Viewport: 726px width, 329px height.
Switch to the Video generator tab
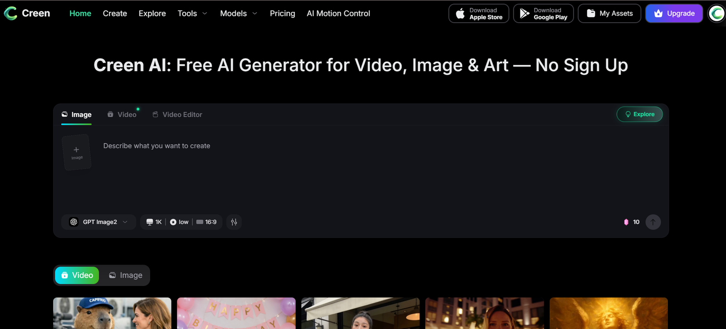pos(122,115)
